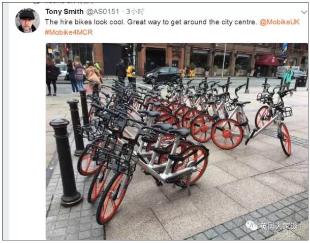This screenshot has height=243, width=310.
Task: Click the gray vertical bar beside the avatar
Action: tap(6, 121)
